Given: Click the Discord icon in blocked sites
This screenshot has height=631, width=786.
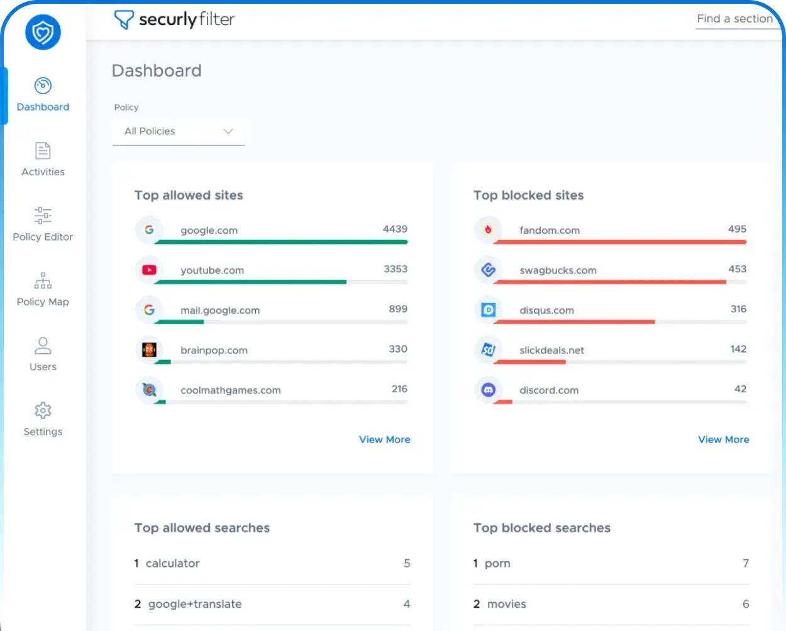Looking at the screenshot, I should click(488, 390).
